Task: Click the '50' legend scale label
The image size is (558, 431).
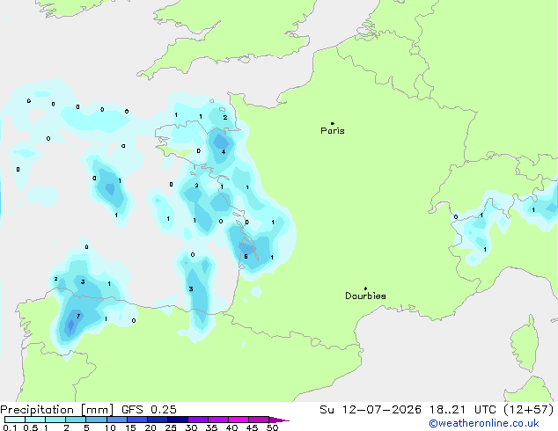Action: (272, 427)
